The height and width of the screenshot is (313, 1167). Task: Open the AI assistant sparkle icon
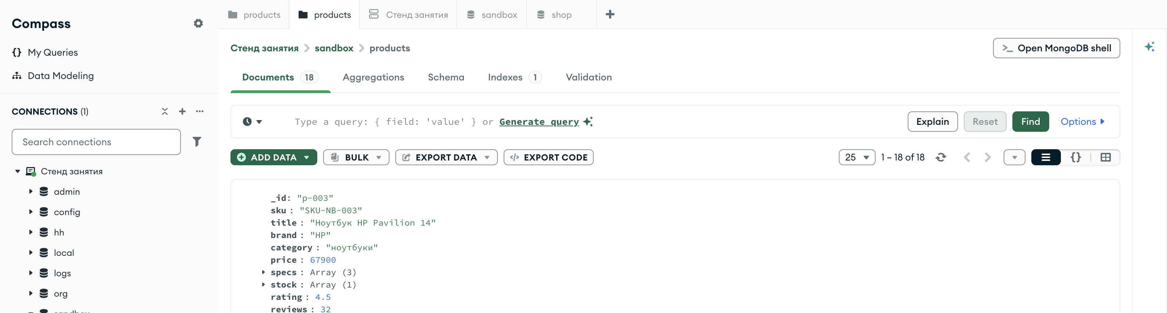point(1149,47)
